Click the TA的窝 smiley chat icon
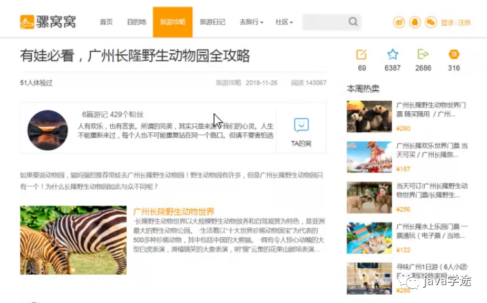Viewport: 487px width, 303px height. click(x=301, y=125)
